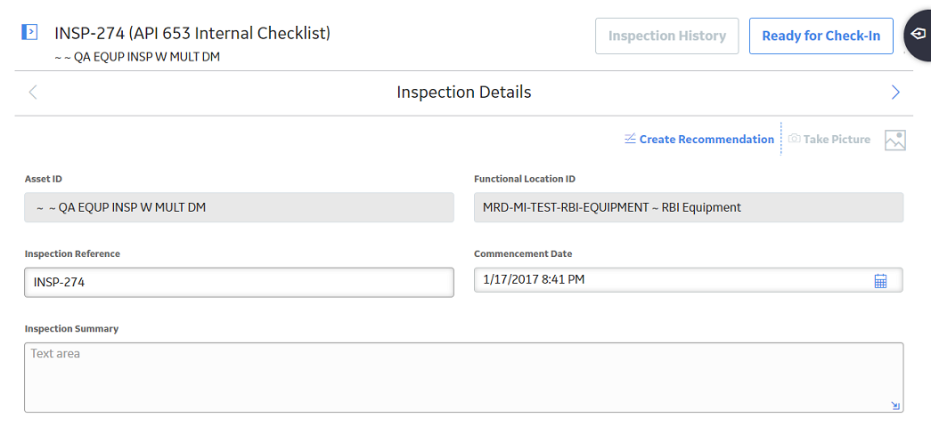This screenshot has width=931, height=426.
Task: Click the Inspection Reference field
Action: (x=240, y=283)
